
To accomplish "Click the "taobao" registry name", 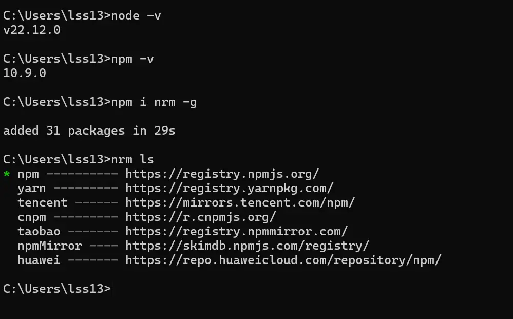I will point(39,232).
